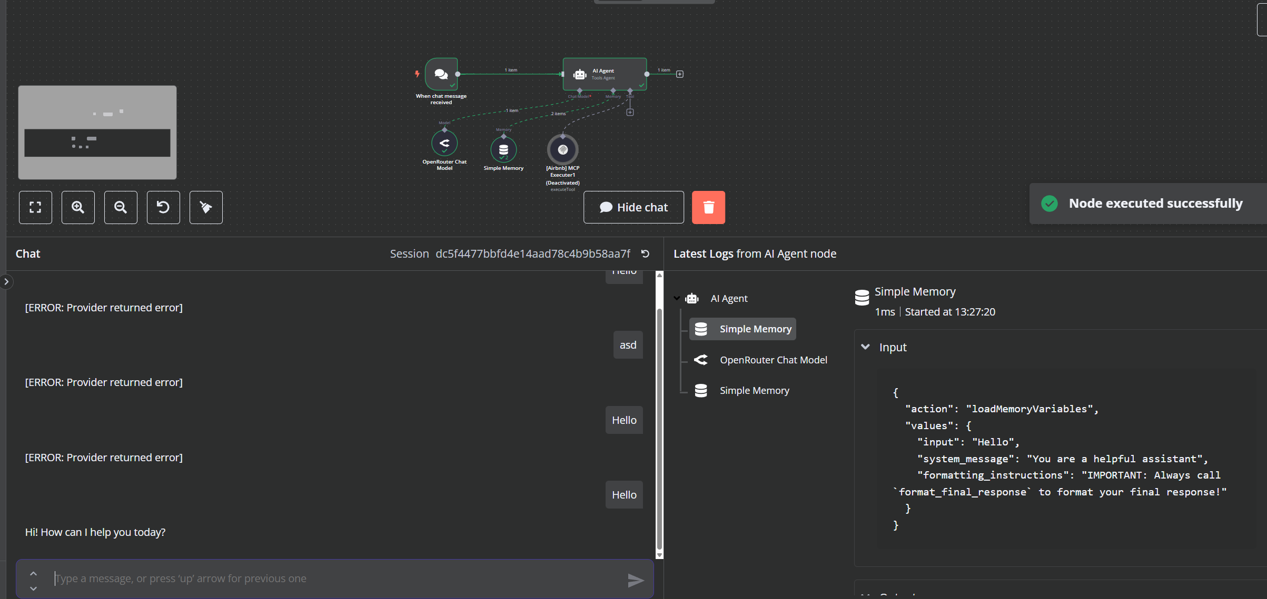Add a node after the AI Agent output
This screenshot has width=1267, height=599.
pos(679,74)
